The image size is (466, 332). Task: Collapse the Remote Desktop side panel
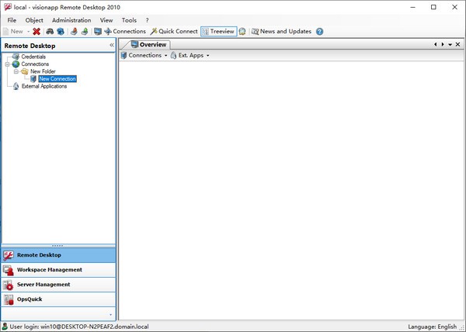[x=111, y=46]
